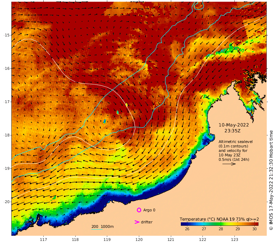275x244 pixels.
Task: Click the '(0.1m contours)' text
Action: 233,146
